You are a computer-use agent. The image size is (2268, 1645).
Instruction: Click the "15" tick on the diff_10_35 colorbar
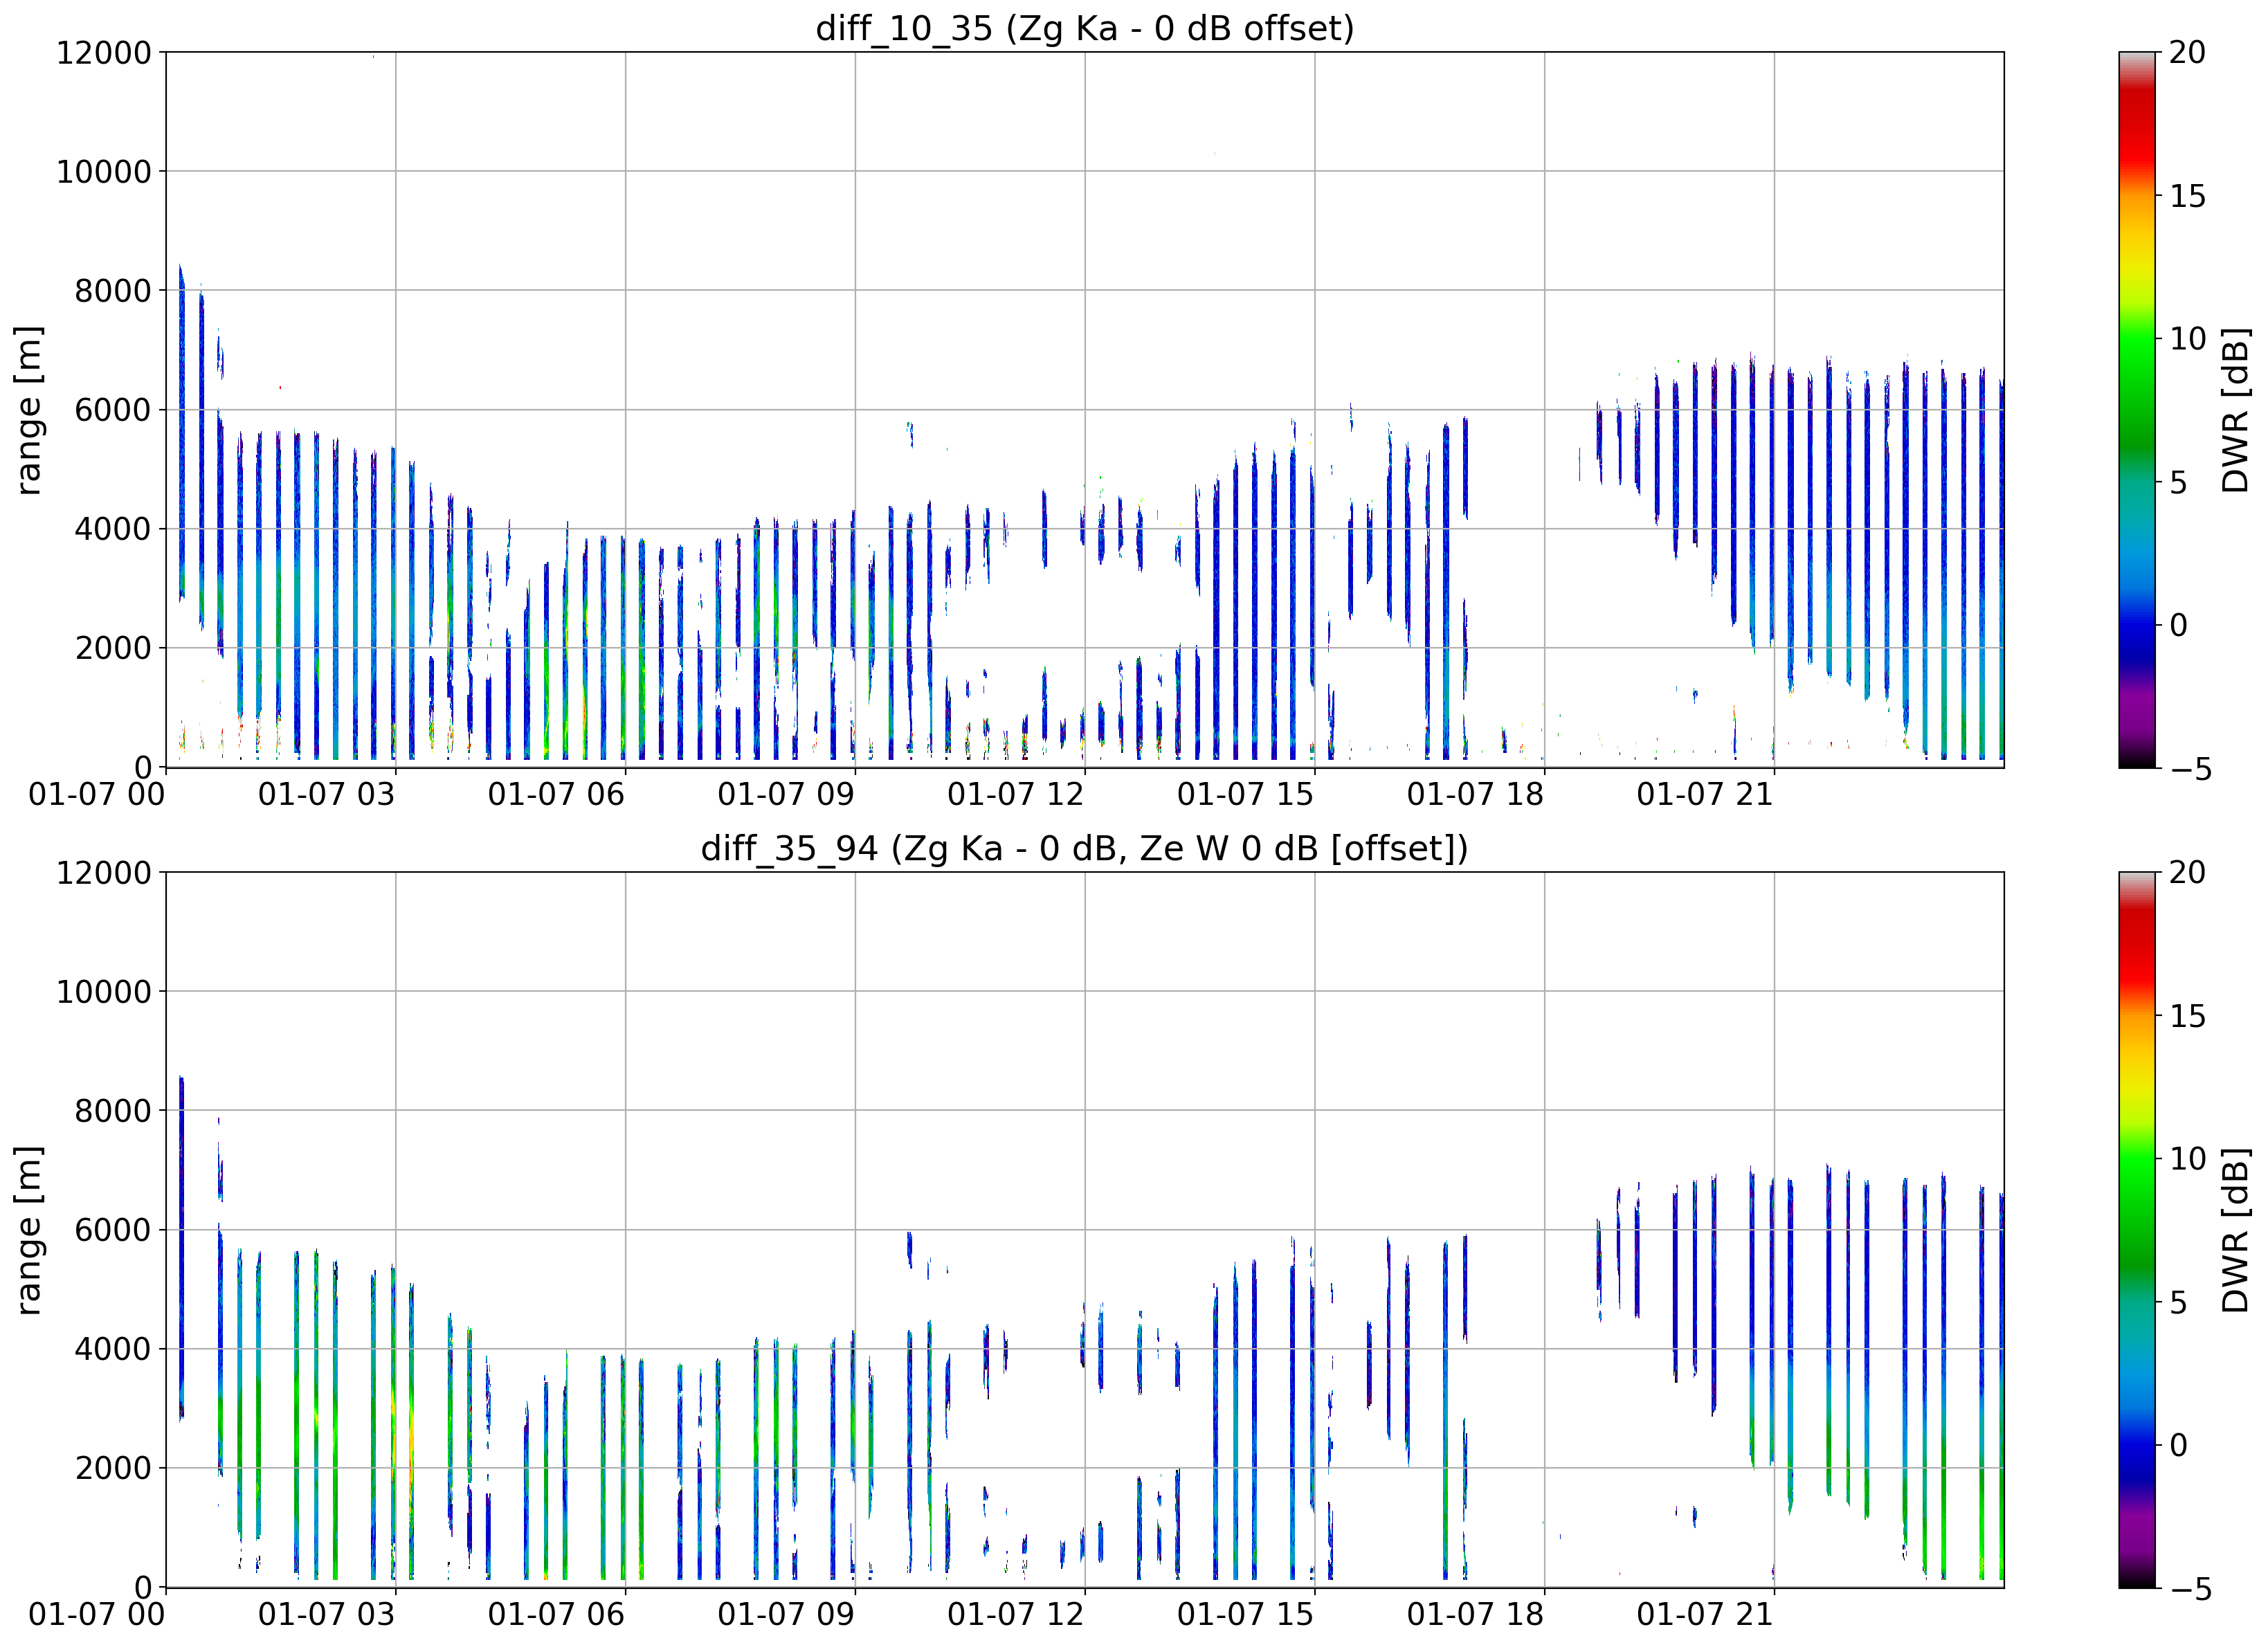click(2187, 196)
